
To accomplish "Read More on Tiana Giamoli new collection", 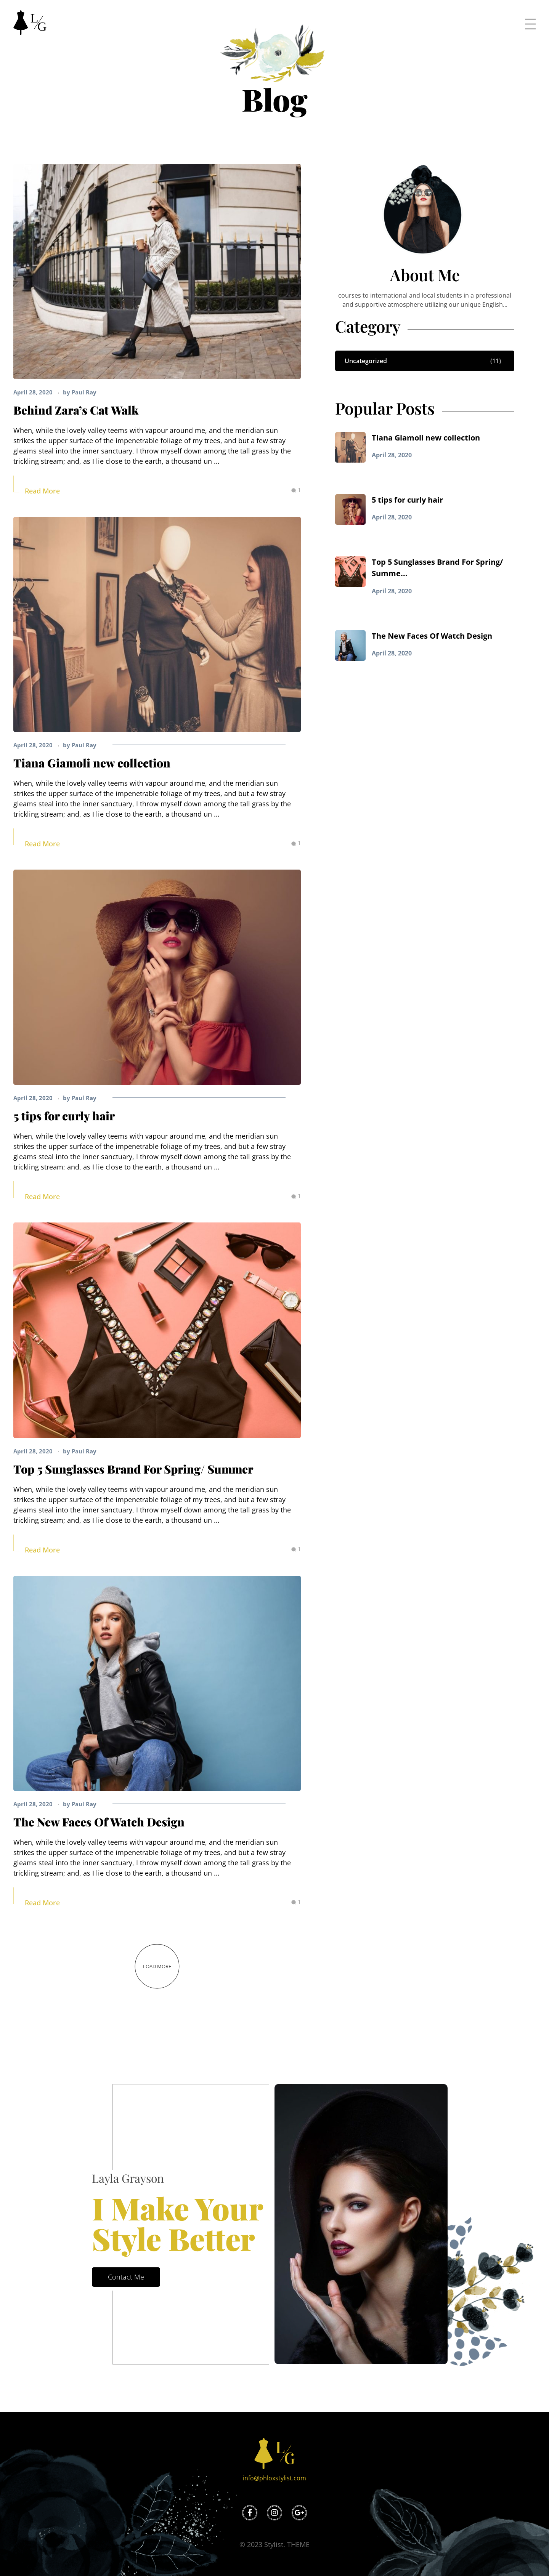I will click(x=42, y=844).
